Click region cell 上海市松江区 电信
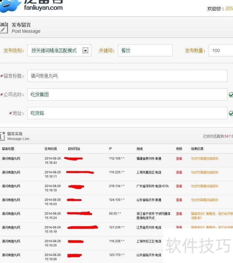 149,241
